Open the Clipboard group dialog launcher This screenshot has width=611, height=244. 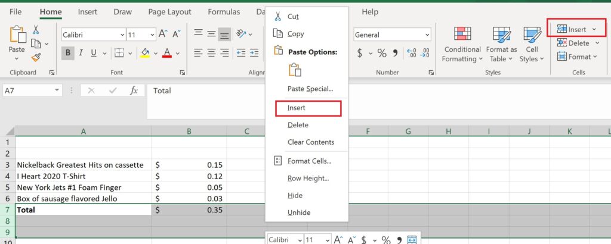tap(52, 73)
